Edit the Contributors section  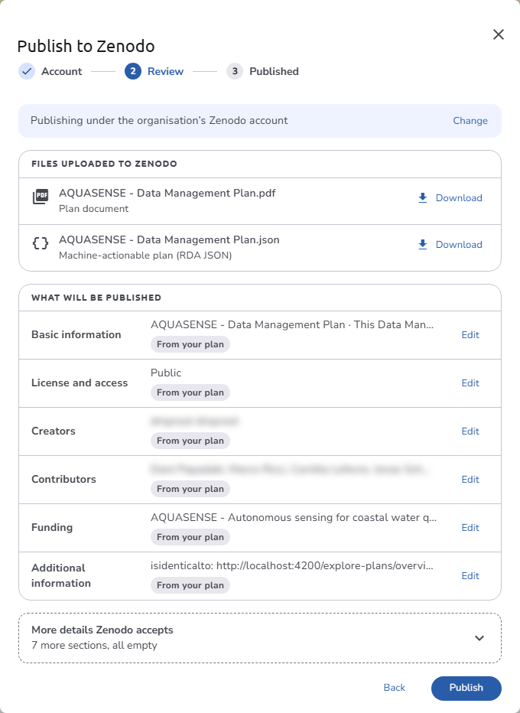point(470,479)
